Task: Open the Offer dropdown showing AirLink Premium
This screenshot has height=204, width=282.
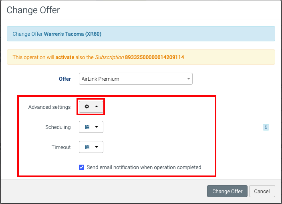Action: click(x=132, y=79)
